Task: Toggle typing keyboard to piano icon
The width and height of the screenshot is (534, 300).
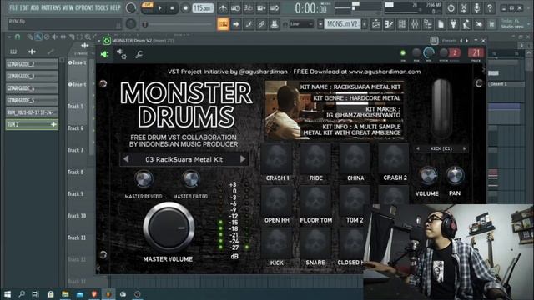Action: click(223, 24)
